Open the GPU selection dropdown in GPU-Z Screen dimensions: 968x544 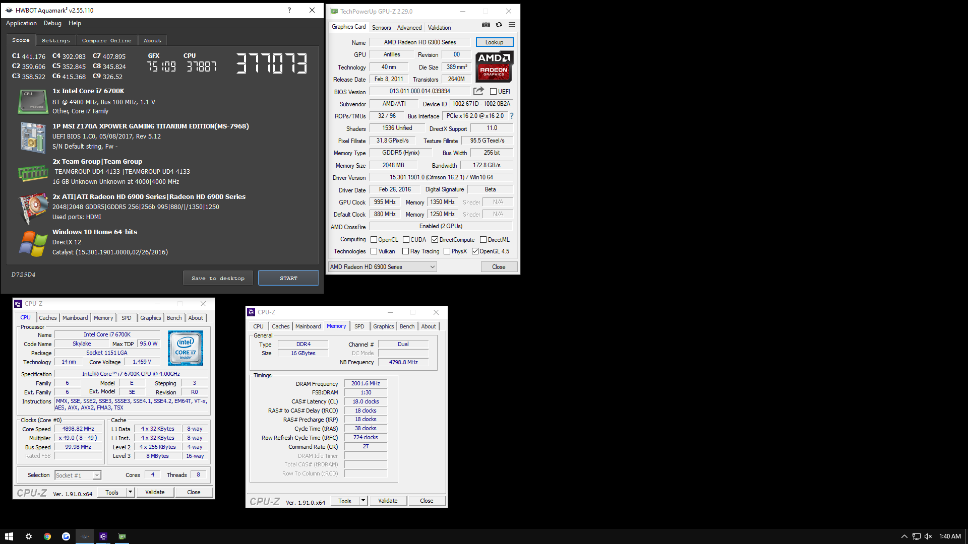[x=383, y=267]
